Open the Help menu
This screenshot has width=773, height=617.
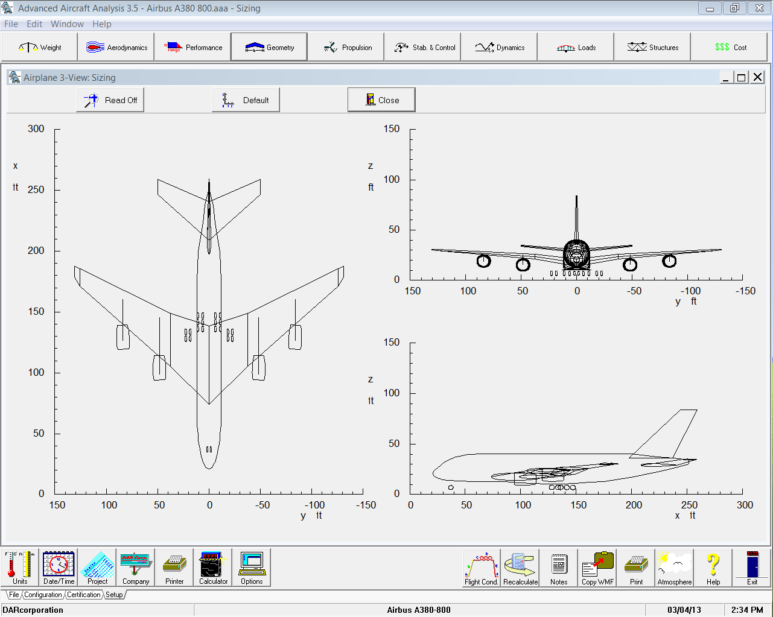(x=102, y=24)
